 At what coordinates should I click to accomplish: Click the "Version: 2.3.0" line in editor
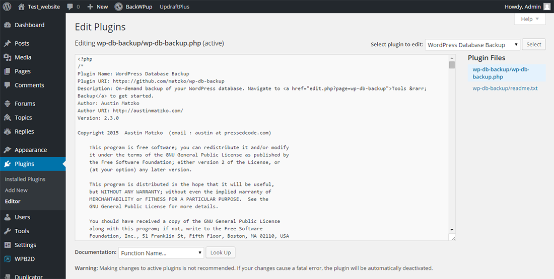coord(98,118)
